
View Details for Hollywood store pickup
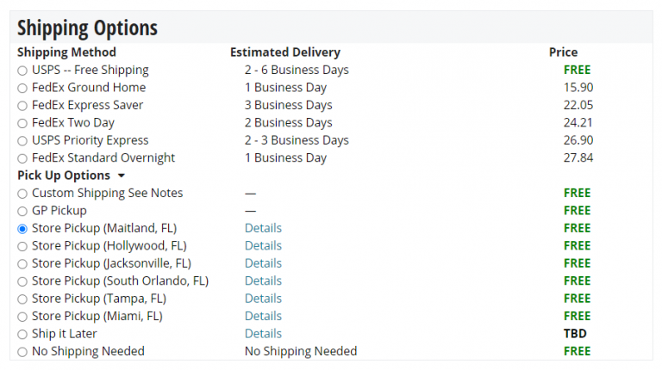(x=263, y=245)
